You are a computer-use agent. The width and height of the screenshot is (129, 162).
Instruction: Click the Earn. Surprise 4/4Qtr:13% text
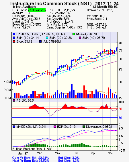click(64, 28)
